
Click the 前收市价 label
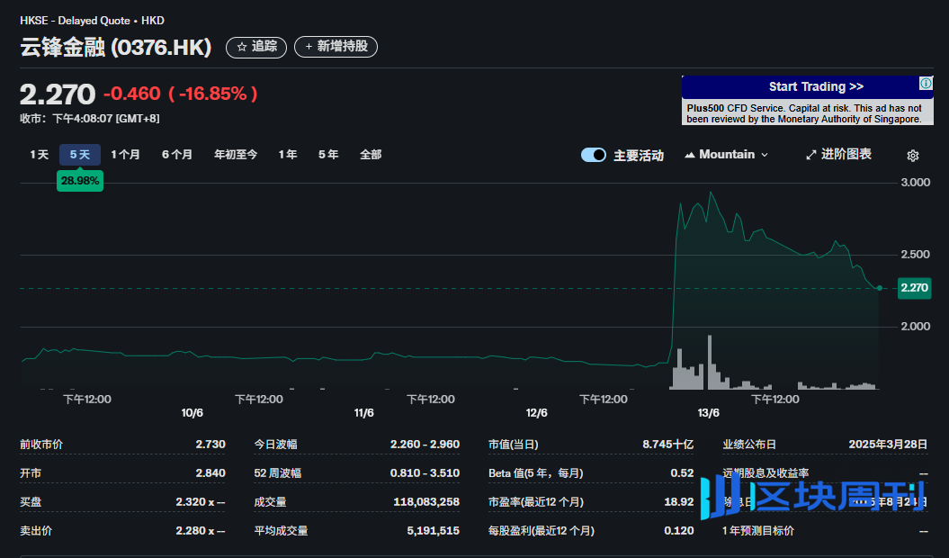(x=41, y=444)
